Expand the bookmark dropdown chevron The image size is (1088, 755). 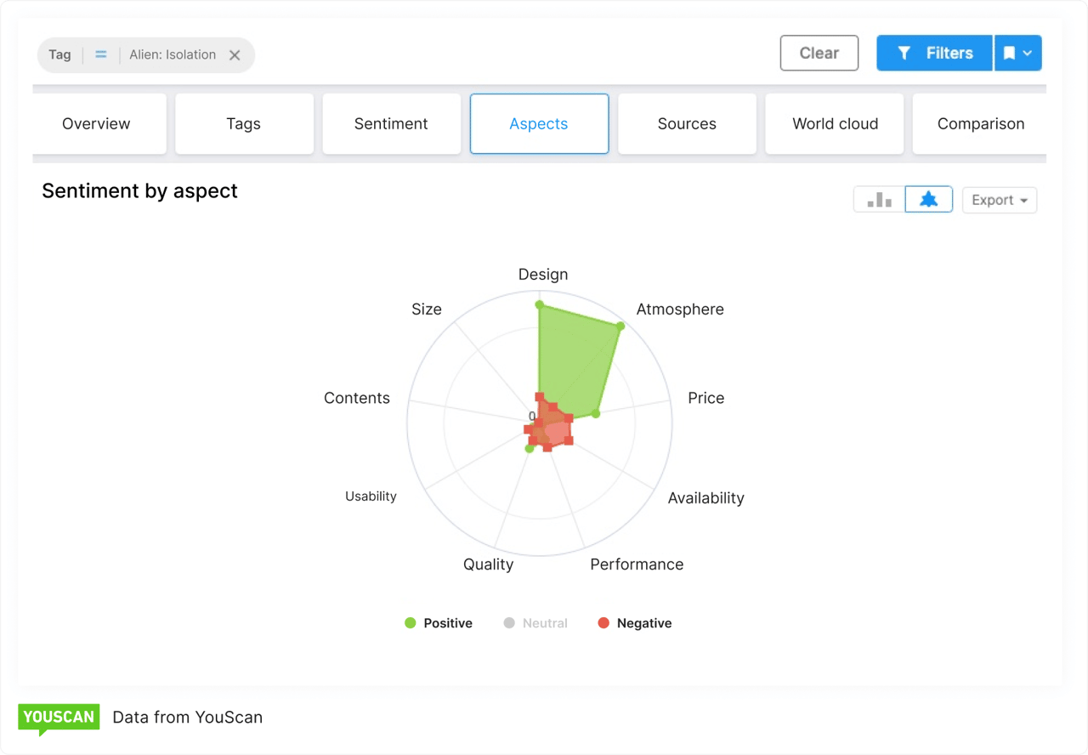tap(1027, 53)
